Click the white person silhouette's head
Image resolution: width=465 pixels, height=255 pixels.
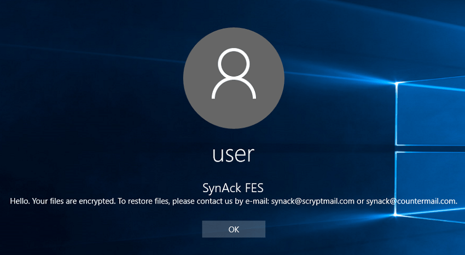[234, 63]
